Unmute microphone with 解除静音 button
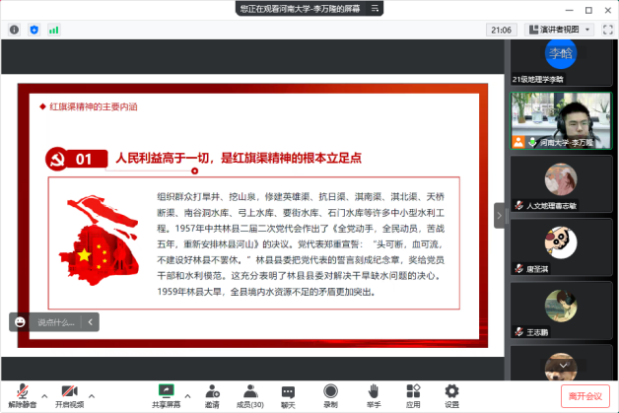 tap(21, 393)
